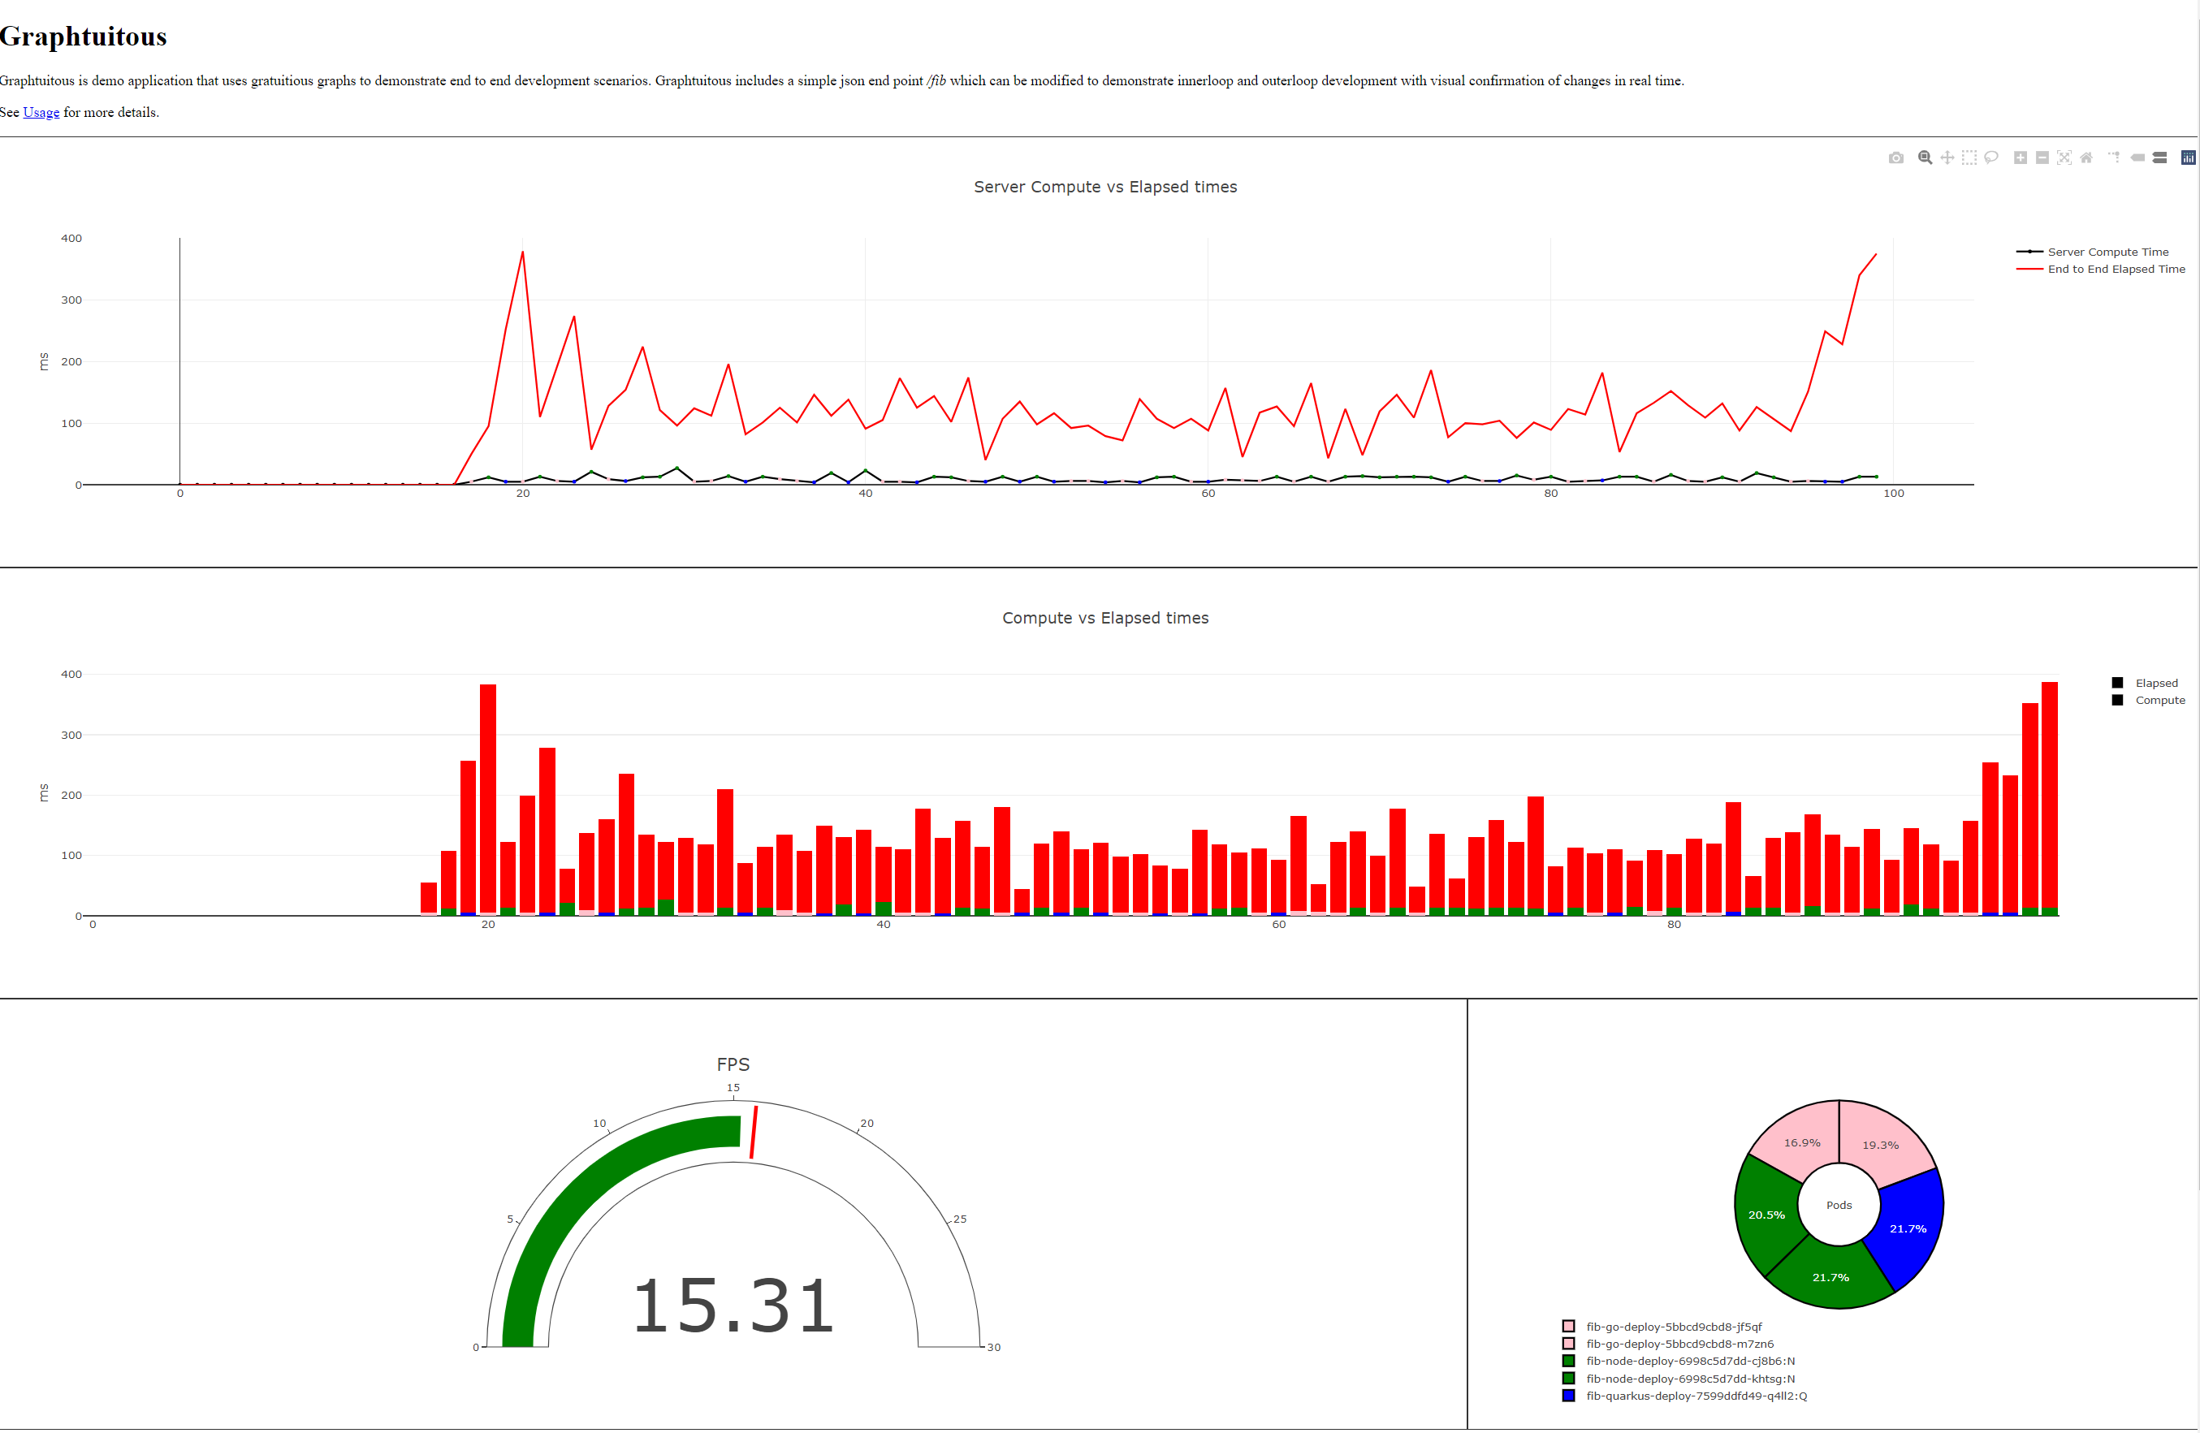Enable compare data on hover
This screenshot has height=1433, width=2200.
[2159, 158]
